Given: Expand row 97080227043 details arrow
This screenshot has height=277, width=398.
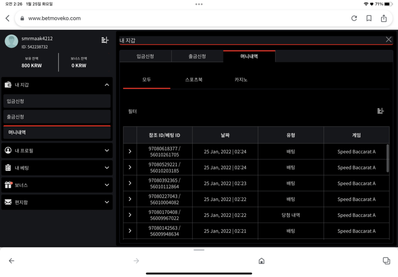Looking at the screenshot, I should click(x=130, y=199).
